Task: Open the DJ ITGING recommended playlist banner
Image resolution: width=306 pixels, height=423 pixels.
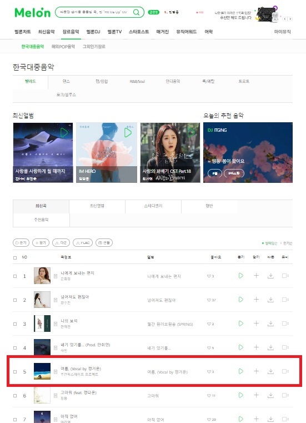Action: tap(248, 152)
